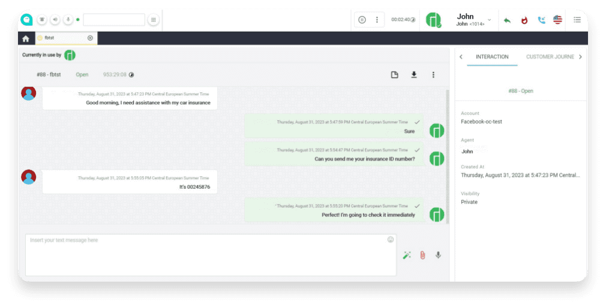Click the teal chat bubble app logo
Viewport: 606px width, 308px height.
[26, 19]
